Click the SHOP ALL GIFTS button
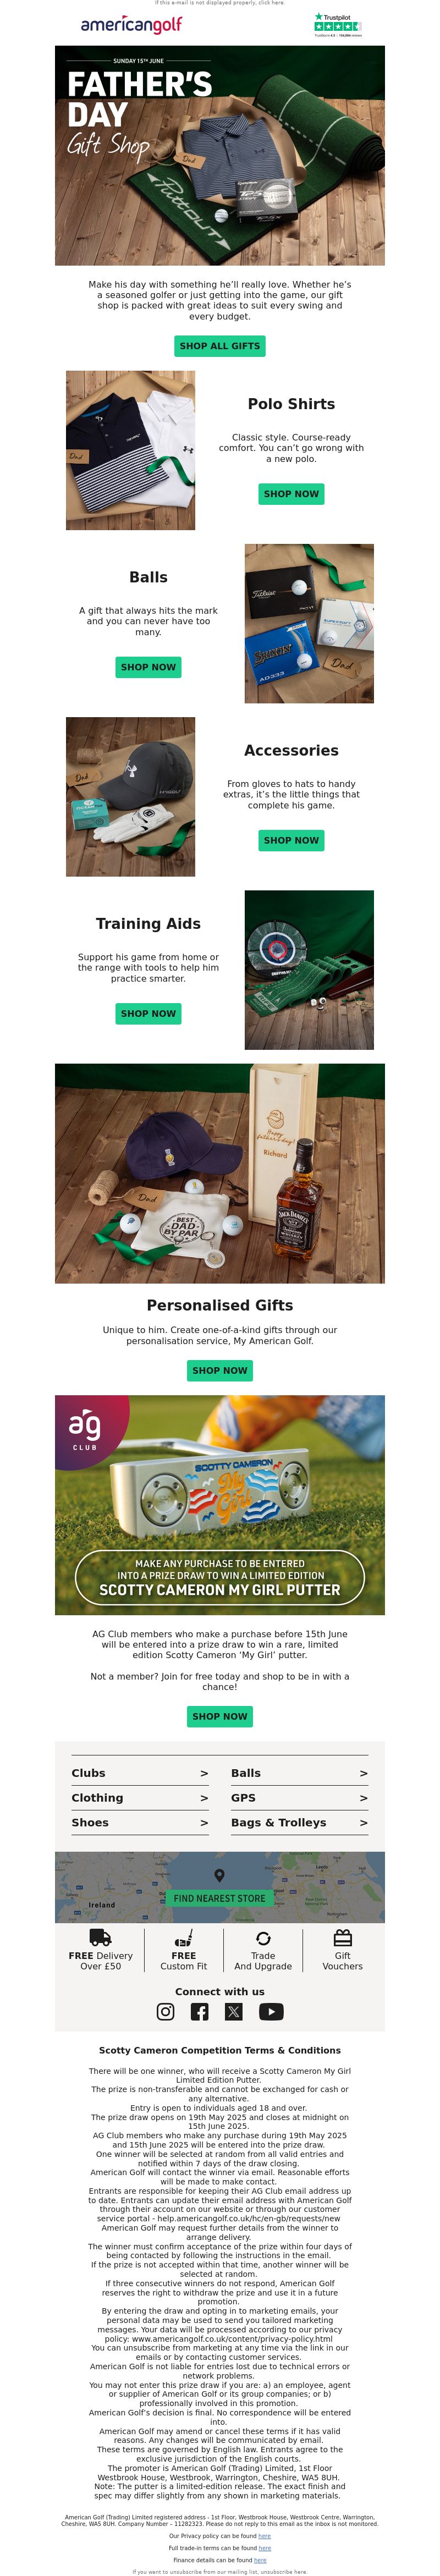The height and width of the screenshot is (2576, 440). coord(219,346)
